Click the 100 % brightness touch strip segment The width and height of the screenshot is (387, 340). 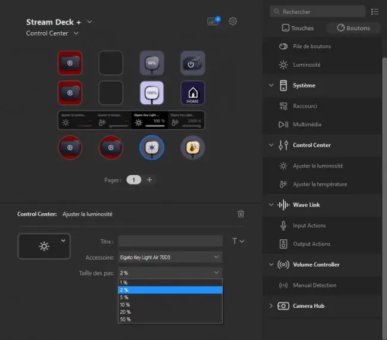[x=149, y=120]
